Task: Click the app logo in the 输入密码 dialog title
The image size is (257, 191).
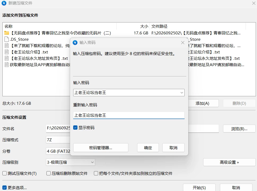Action: (75, 43)
